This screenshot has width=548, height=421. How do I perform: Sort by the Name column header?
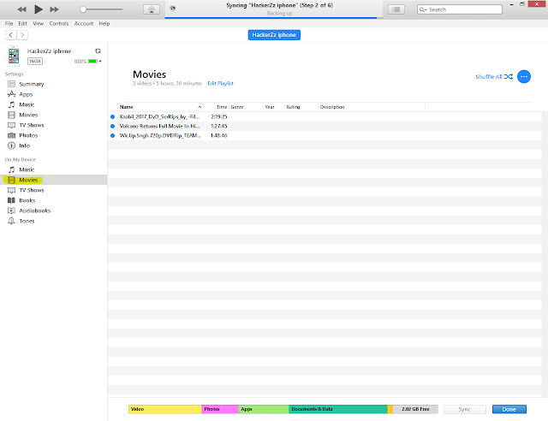[x=160, y=107]
